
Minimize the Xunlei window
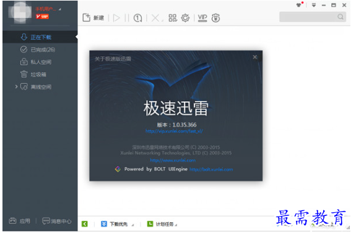[324, 5]
